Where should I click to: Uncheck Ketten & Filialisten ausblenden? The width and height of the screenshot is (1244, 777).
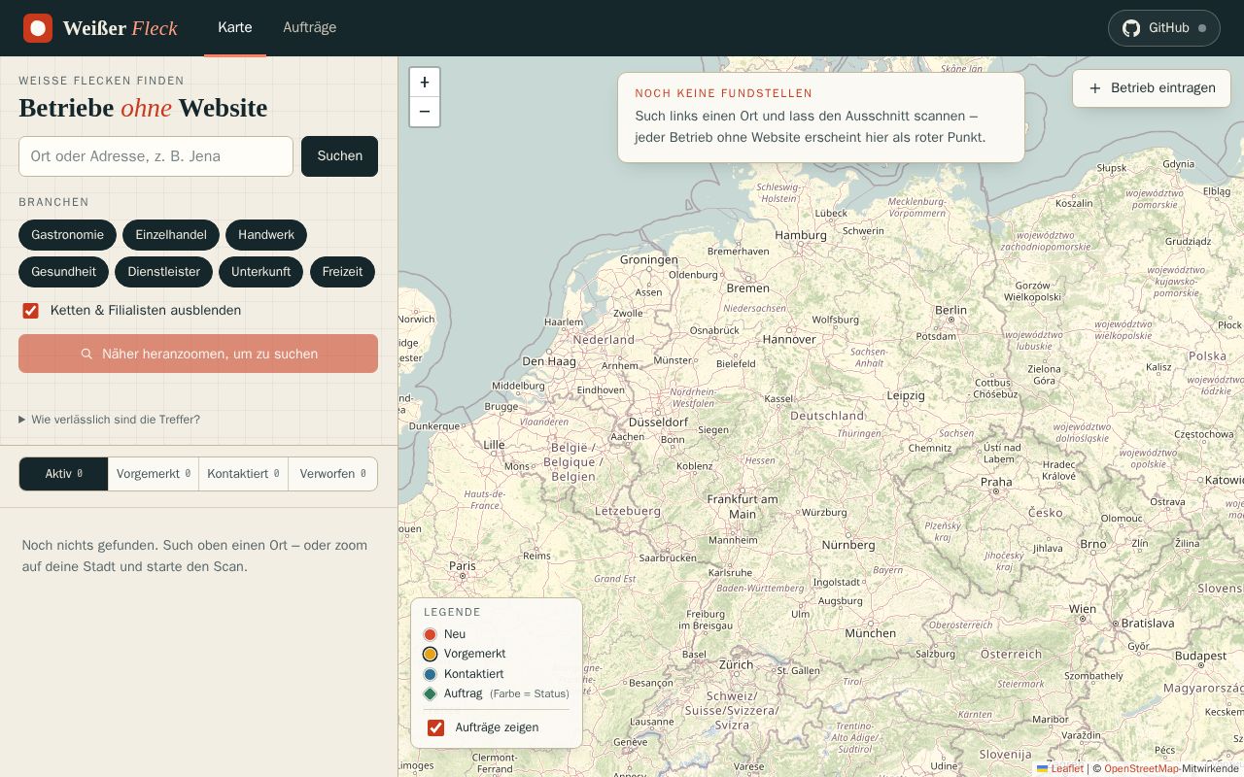pyautogui.click(x=31, y=311)
